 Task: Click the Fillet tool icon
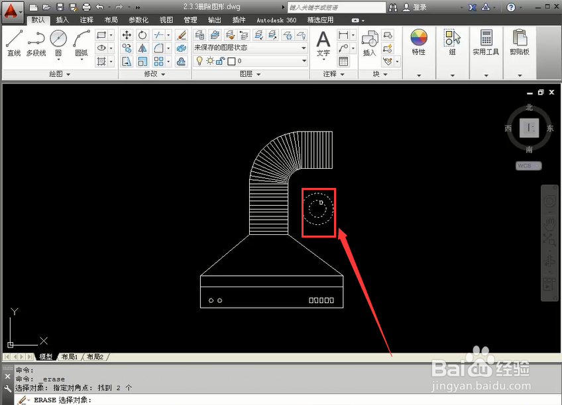point(159,48)
